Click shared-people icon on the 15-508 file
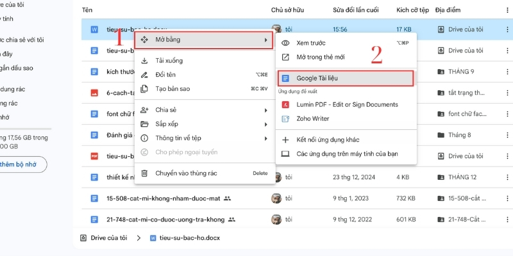 tap(228, 198)
